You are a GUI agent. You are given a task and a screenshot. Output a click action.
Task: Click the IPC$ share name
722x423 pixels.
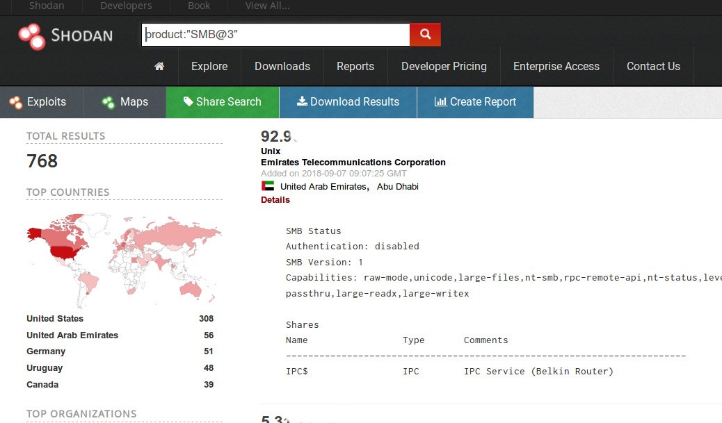pos(296,372)
